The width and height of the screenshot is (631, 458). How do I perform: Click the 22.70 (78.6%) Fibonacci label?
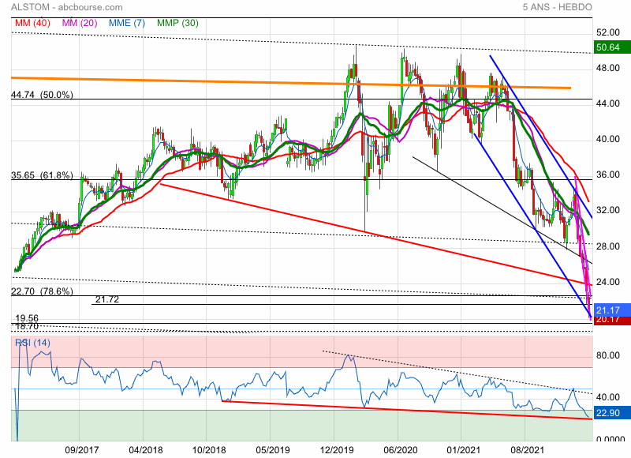tap(43, 291)
